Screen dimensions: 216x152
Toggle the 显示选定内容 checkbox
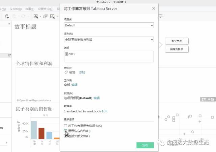tap(66, 131)
